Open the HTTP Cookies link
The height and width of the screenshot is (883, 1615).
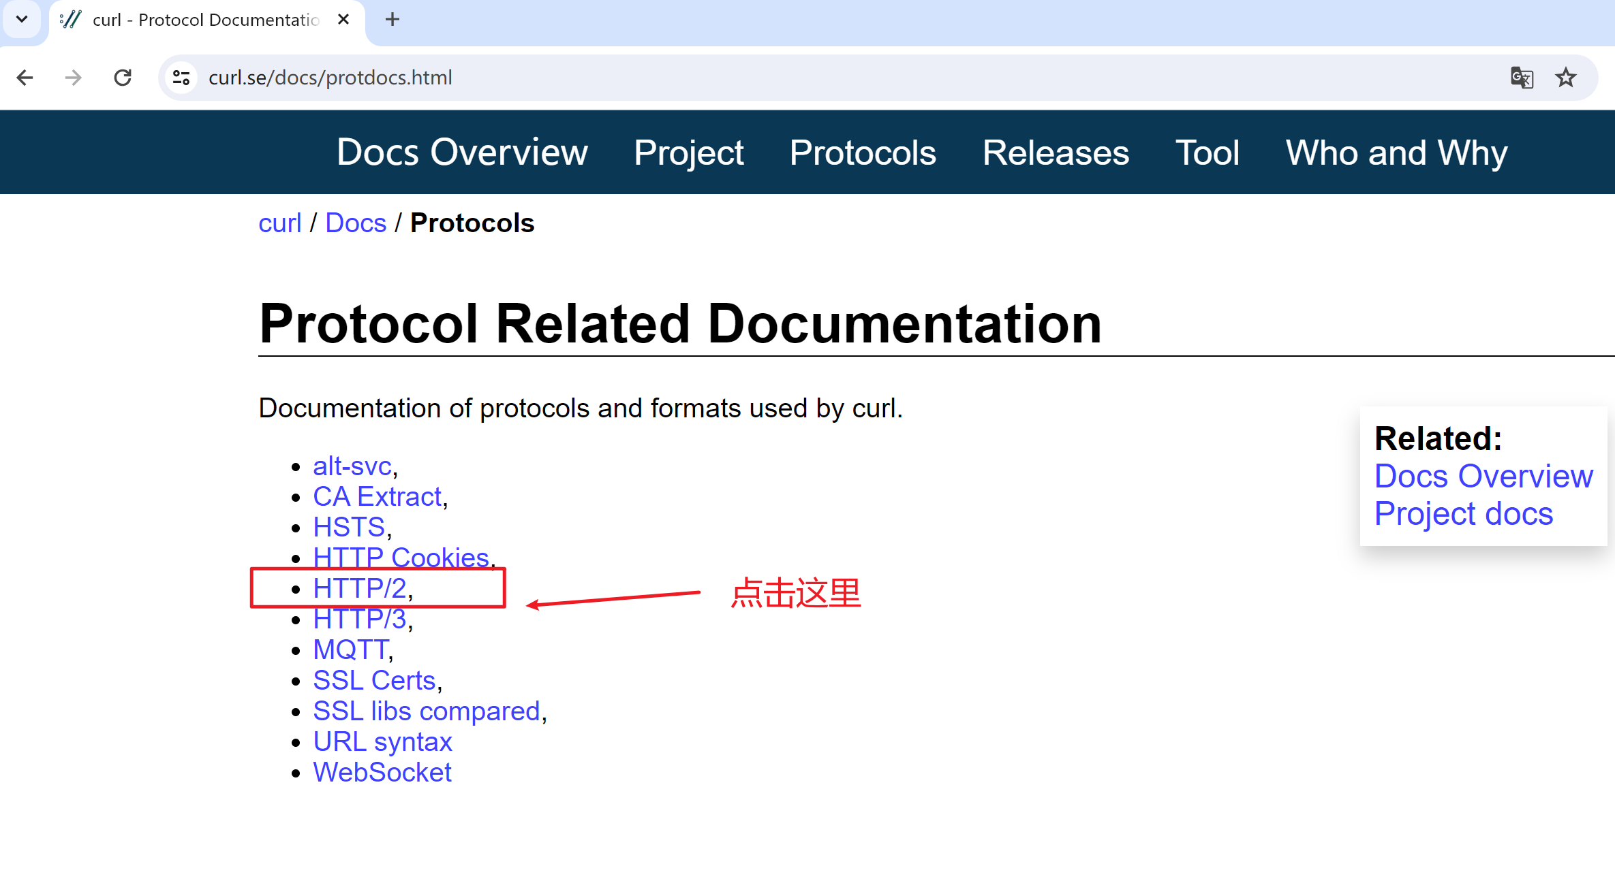(x=401, y=558)
